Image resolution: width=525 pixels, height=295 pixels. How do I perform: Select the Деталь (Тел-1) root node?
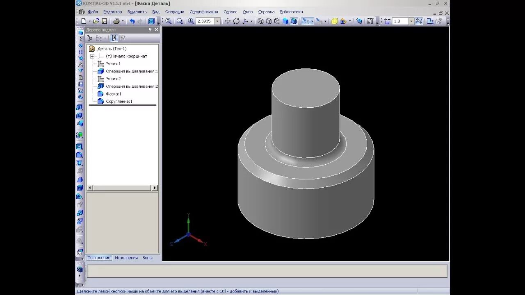[x=112, y=49]
